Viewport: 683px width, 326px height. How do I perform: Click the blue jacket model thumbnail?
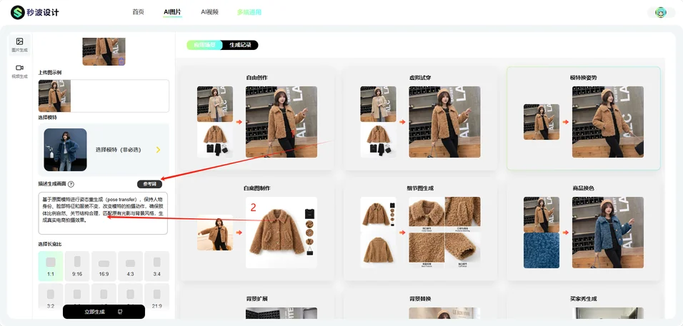(65, 150)
